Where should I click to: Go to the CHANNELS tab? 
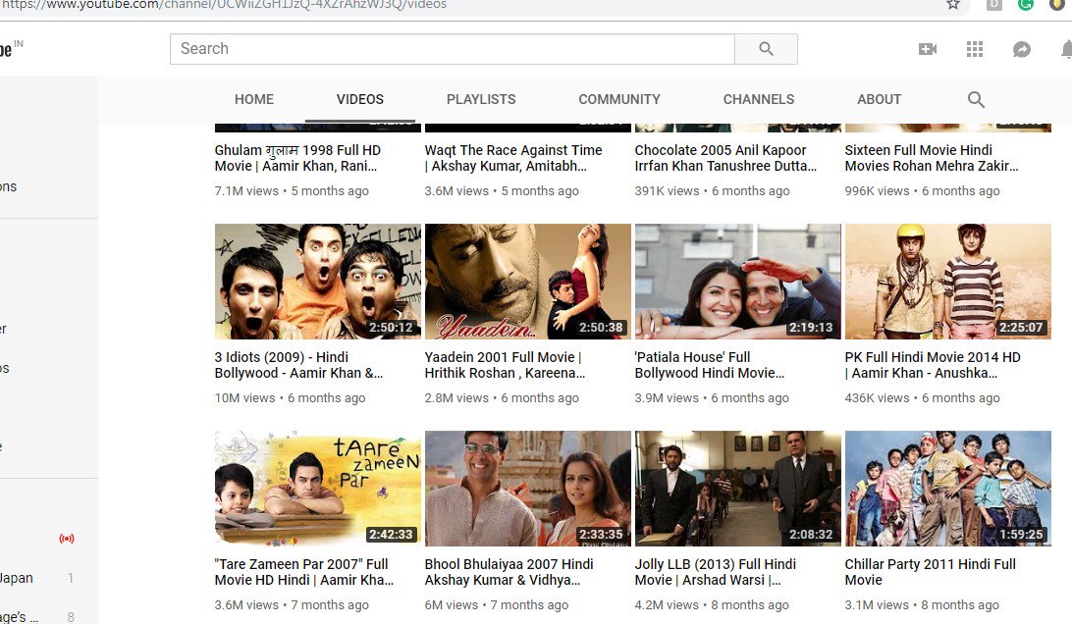click(x=758, y=99)
